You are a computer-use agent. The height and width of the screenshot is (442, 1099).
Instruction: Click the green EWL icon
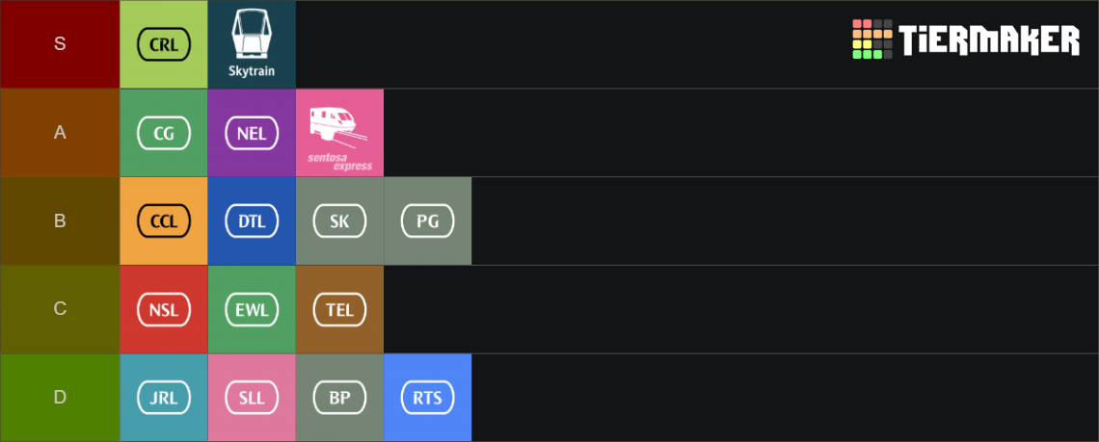(x=252, y=310)
